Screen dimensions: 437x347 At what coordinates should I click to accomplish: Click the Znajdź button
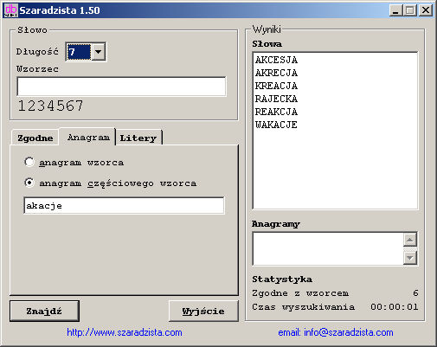(x=44, y=312)
